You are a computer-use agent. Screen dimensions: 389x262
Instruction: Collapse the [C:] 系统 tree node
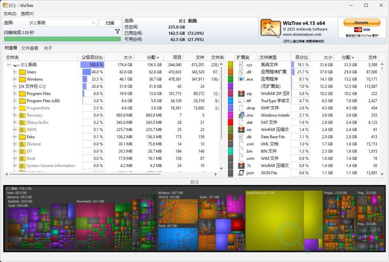8,65
